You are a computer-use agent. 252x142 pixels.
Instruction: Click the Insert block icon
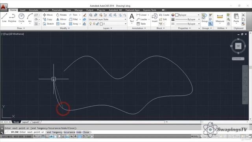155,18
